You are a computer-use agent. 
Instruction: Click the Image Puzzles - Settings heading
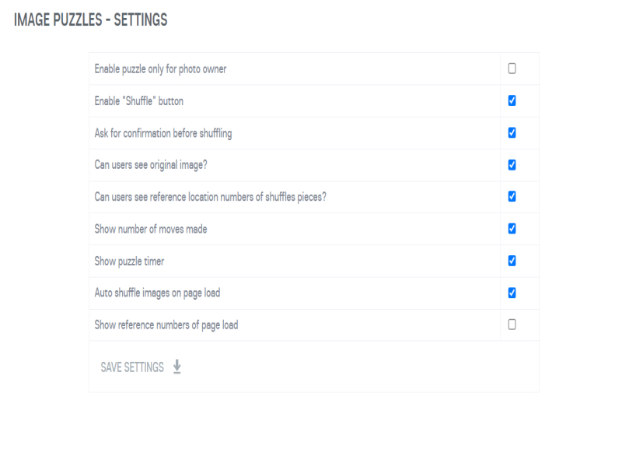click(90, 20)
